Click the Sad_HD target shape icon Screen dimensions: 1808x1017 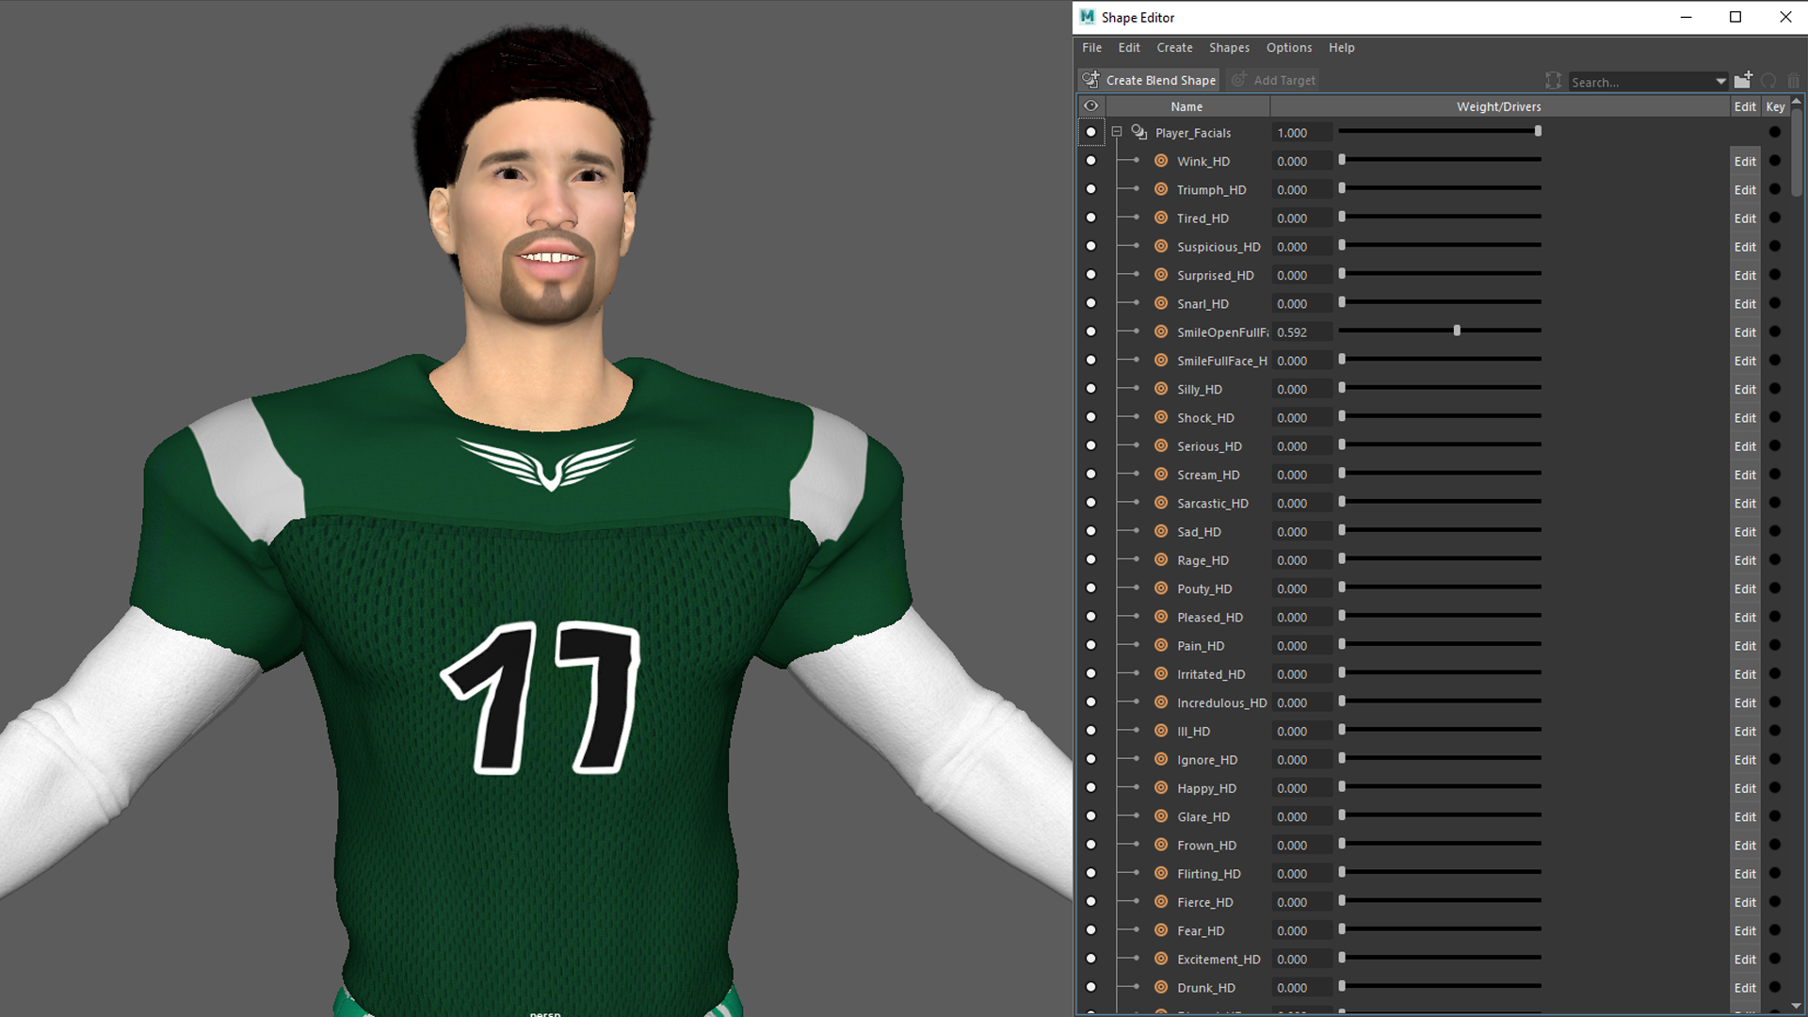(x=1161, y=531)
